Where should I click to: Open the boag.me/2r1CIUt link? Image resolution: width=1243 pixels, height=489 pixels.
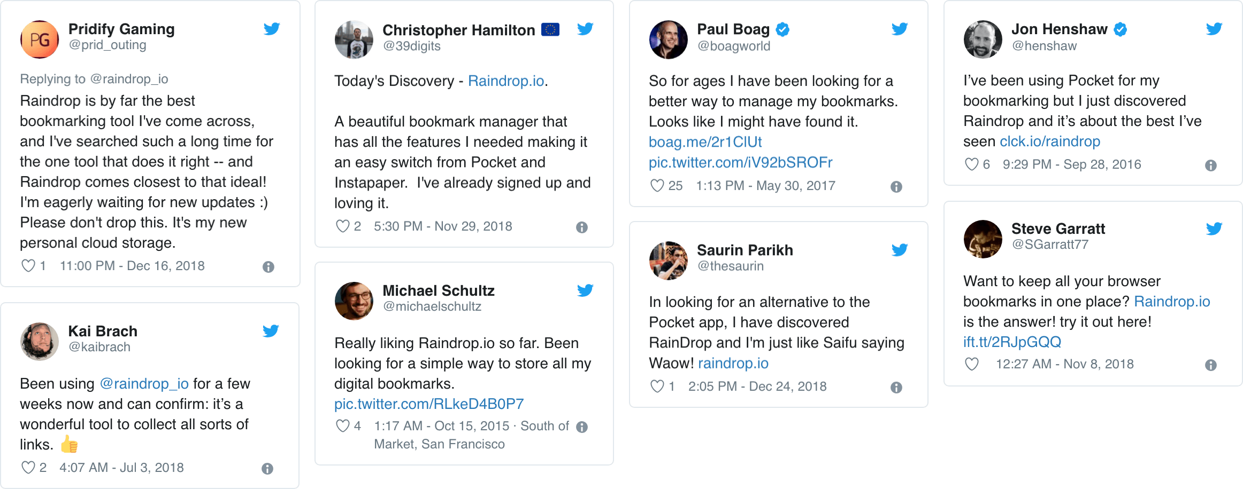[x=705, y=142]
